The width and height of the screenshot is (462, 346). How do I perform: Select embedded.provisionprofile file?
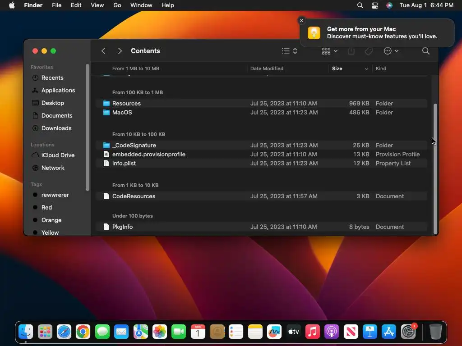click(x=262, y=154)
